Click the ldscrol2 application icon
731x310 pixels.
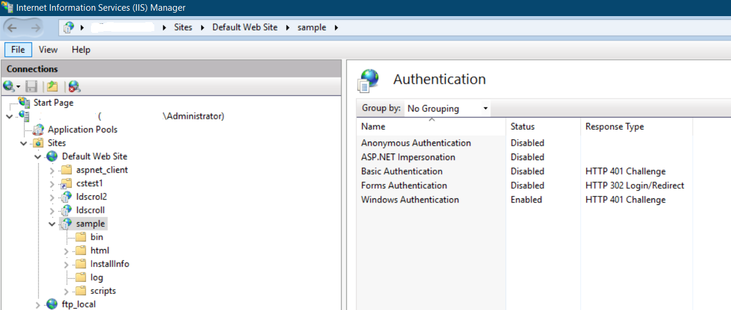pyautogui.click(x=66, y=197)
